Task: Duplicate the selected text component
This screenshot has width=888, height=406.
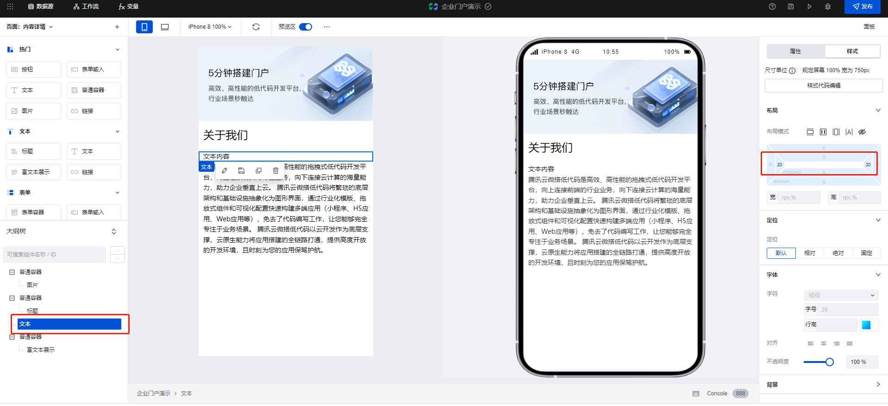Action: 258,171
